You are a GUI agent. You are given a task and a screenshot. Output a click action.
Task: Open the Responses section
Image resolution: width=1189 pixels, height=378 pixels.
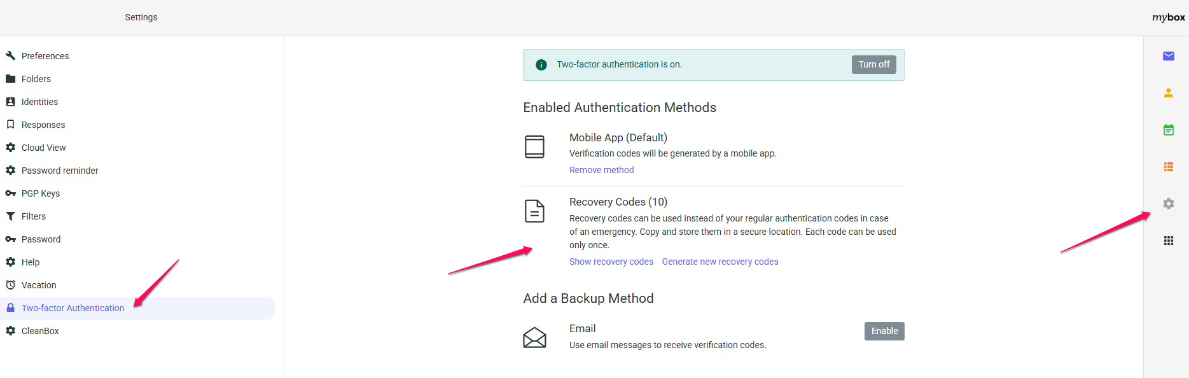[x=137, y=125]
